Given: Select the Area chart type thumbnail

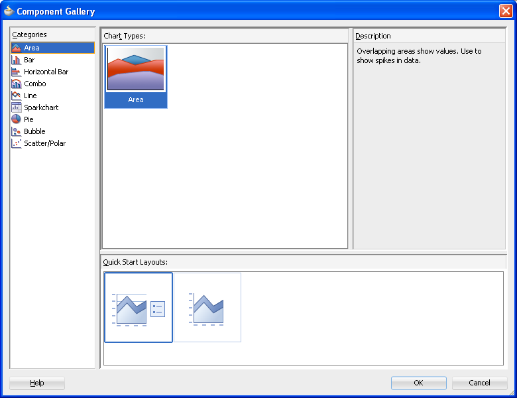Looking at the screenshot, I should 135,76.
